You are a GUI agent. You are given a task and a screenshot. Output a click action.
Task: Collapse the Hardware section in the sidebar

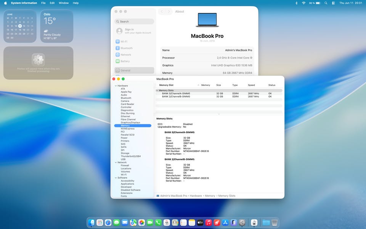pyautogui.click(x=116, y=86)
